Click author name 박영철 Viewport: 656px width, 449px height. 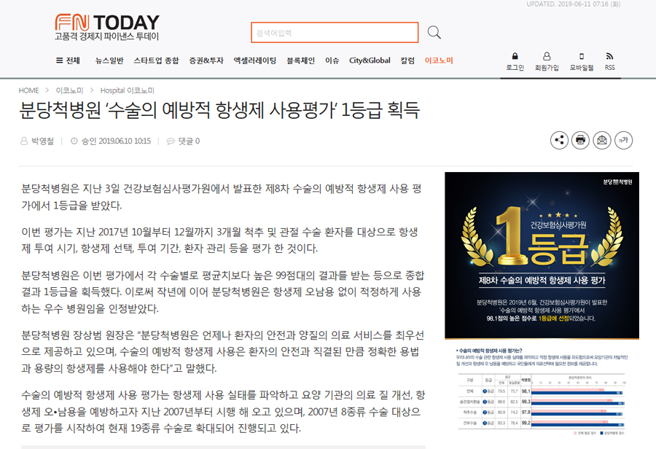(43, 141)
